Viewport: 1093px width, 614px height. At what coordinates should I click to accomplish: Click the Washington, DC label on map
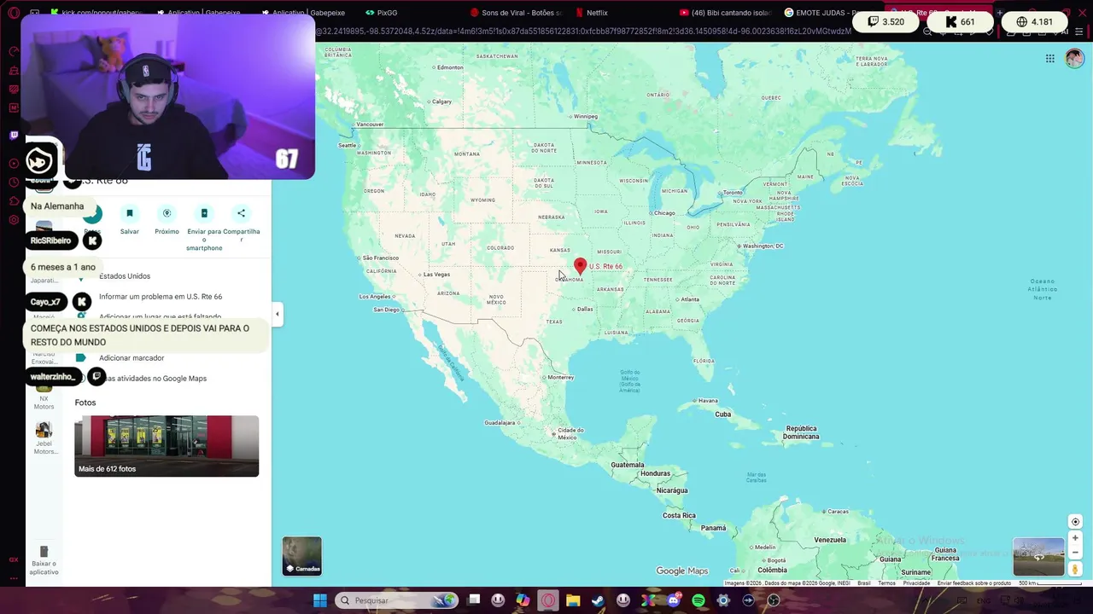[x=763, y=246]
